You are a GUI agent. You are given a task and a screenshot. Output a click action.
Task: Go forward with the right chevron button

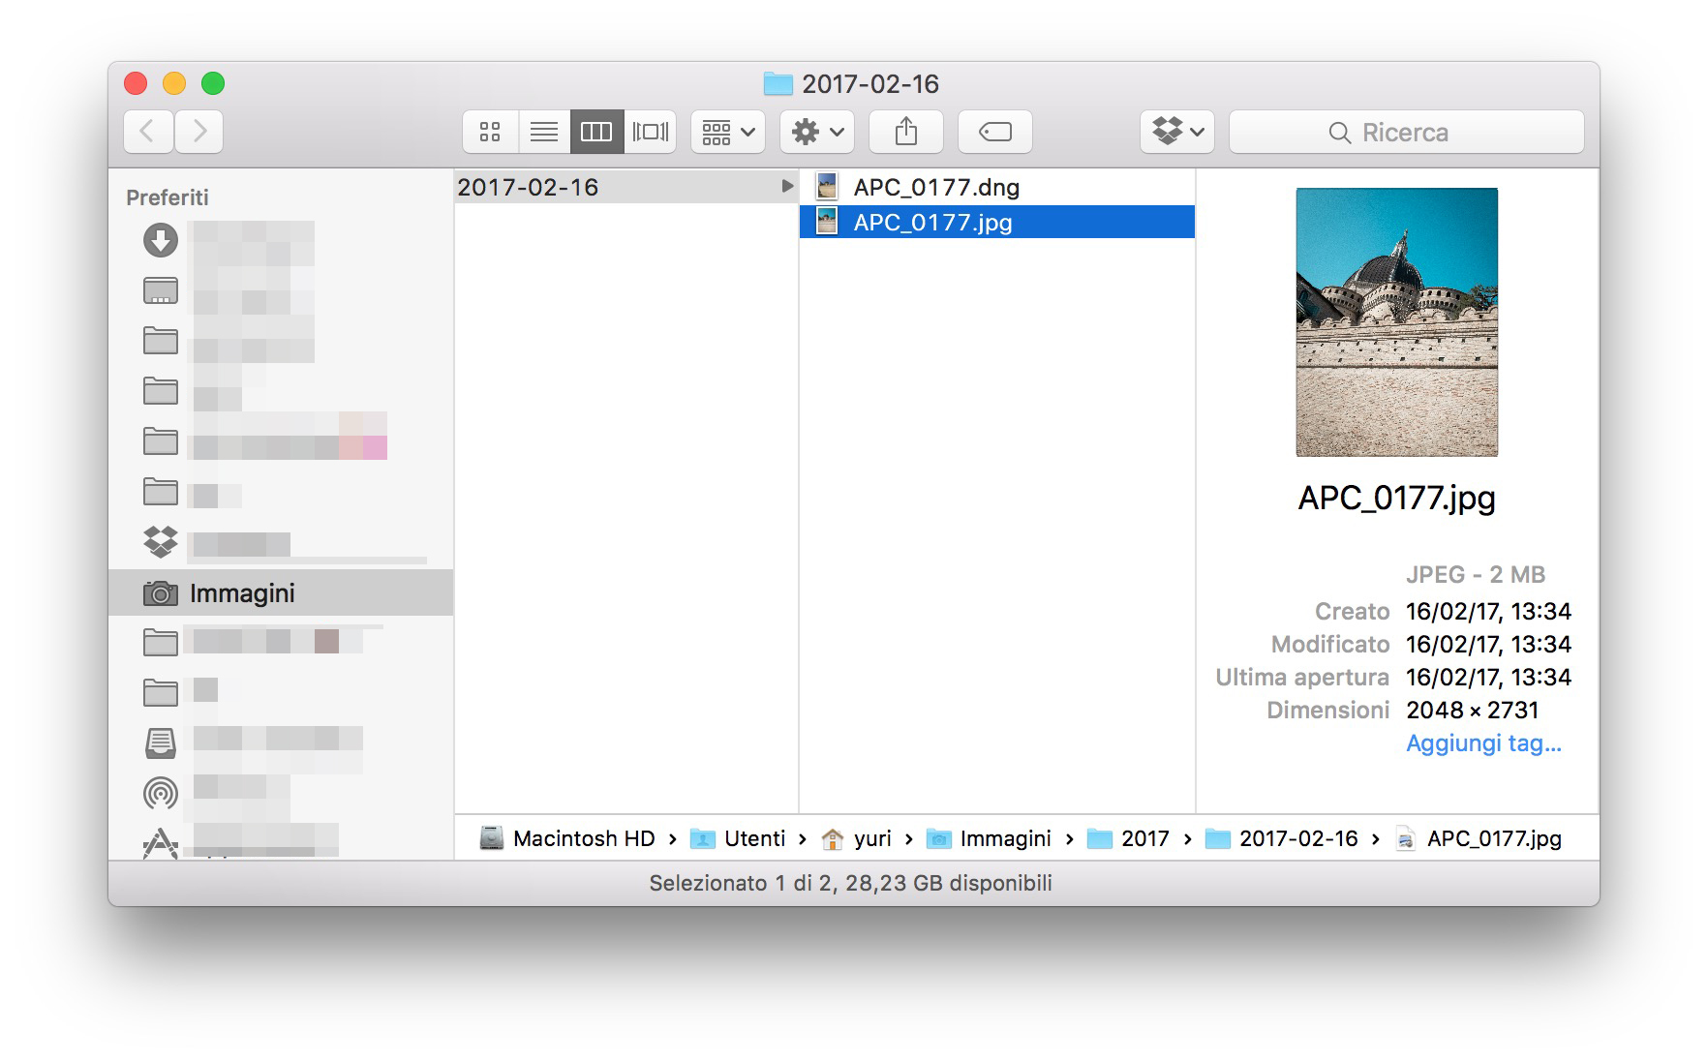coord(199,132)
